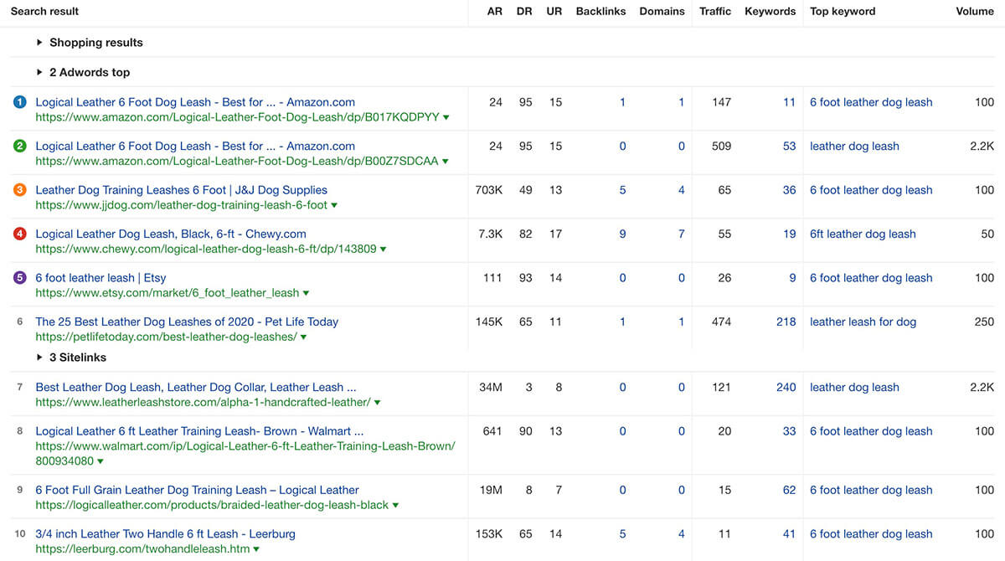This screenshot has height=561, width=1005.
Task: Open The 25 Best Leather Dog Leashes title
Action: click(187, 322)
